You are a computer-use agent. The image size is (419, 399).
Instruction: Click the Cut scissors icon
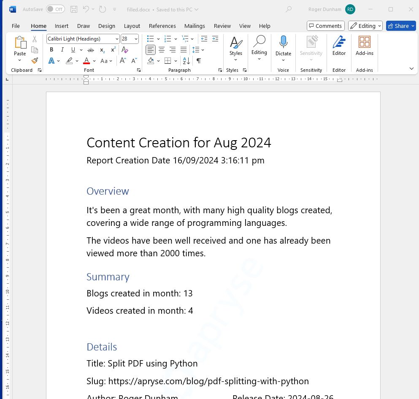35,39
